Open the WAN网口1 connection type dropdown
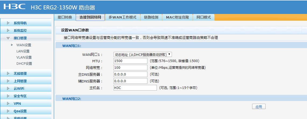This screenshot has width=307, height=119. [143, 55]
